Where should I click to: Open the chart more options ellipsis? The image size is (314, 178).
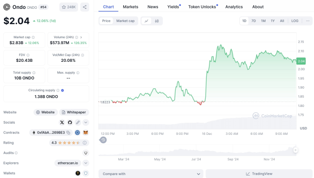coord(308,21)
